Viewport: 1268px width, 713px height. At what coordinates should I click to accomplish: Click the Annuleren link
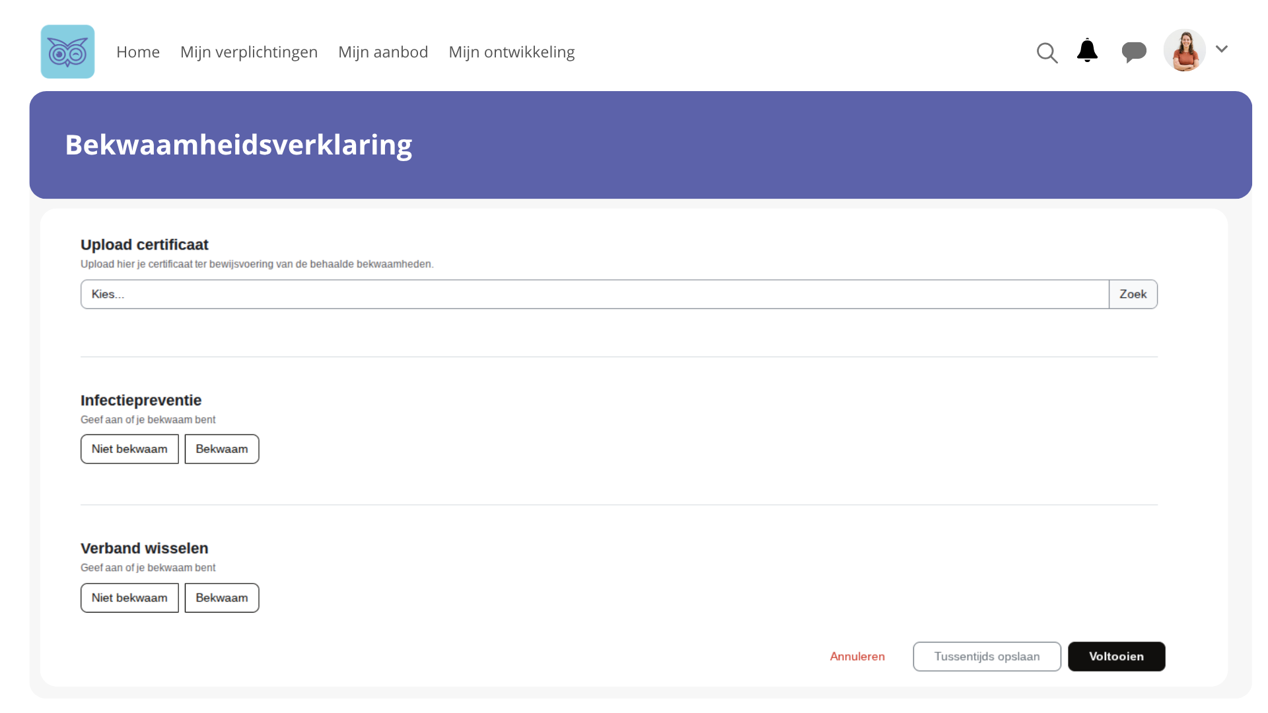(x=857, y=656)
